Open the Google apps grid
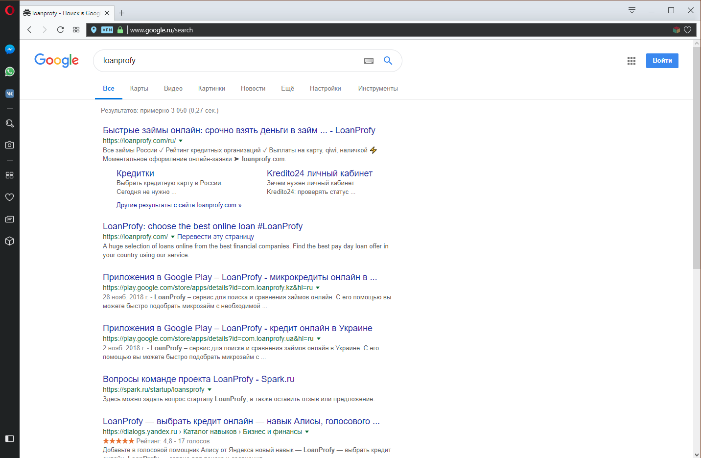701x458 pixels. [x=631, y=61]
